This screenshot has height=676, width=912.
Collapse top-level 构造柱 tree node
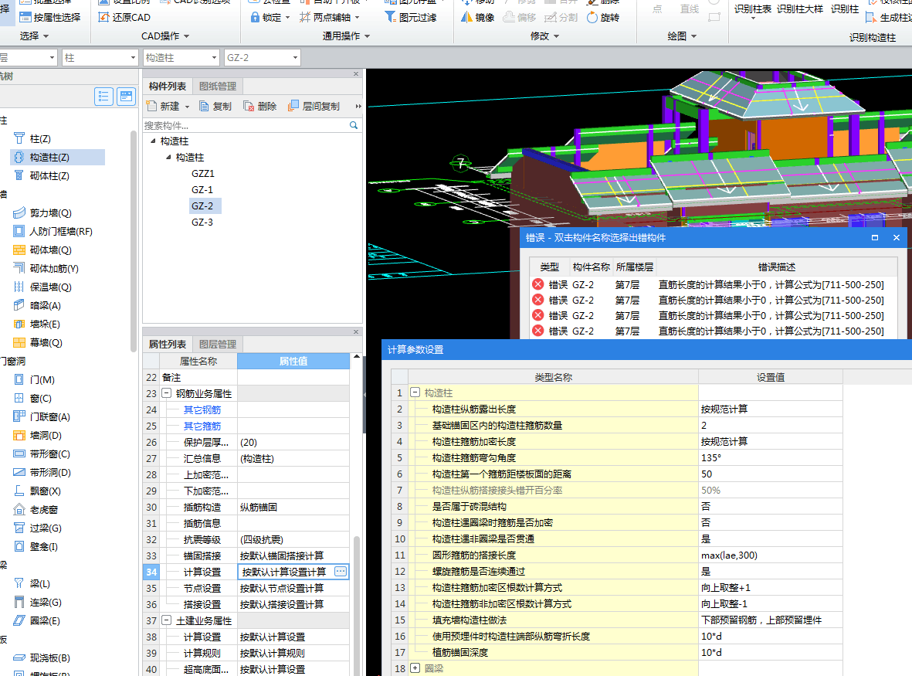coord(153,141)
